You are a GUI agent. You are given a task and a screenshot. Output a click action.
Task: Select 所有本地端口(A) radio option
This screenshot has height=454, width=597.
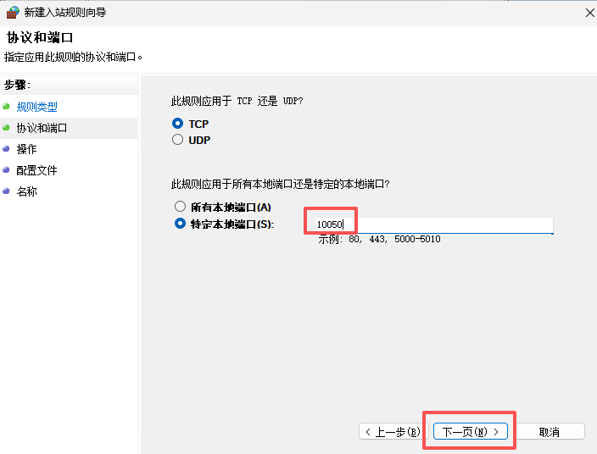(180, 207)
